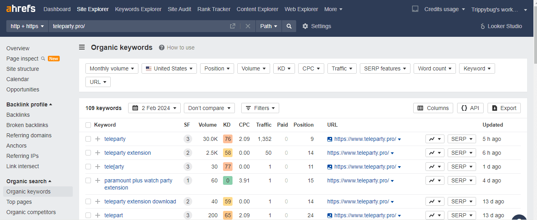Open Top pages in sidebar
The height and width of the screenshot is (220, 537).
click(x=19, y=202)
